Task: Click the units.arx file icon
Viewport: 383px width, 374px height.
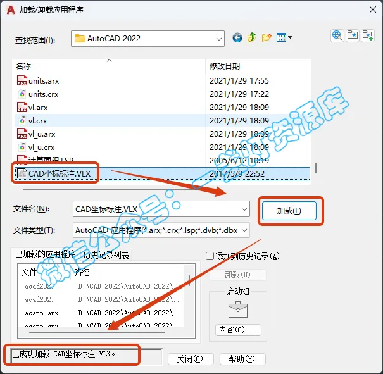Action: [x=22, y=80]
